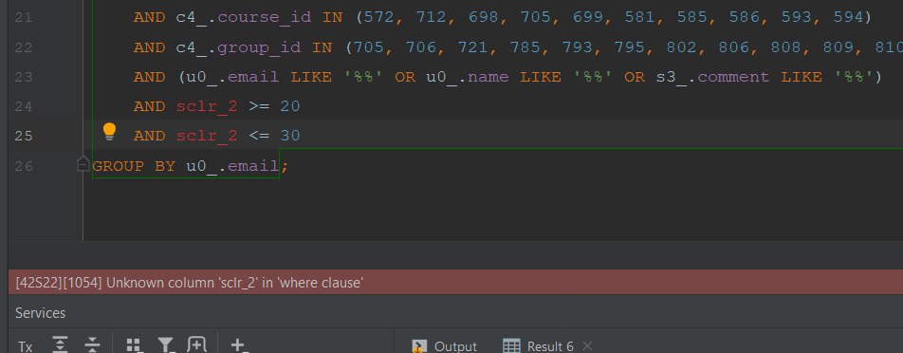Click the red sclr_2 identifier on line 24
This screenshot has height=353, width=903.
(207, 106)
